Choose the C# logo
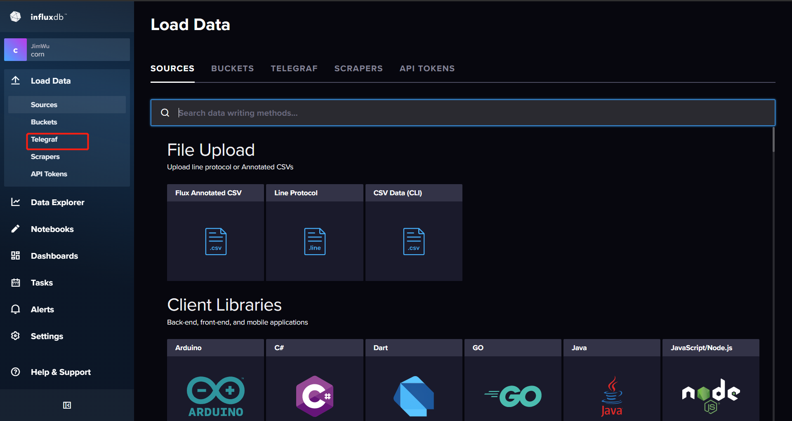 pos(315,396)
